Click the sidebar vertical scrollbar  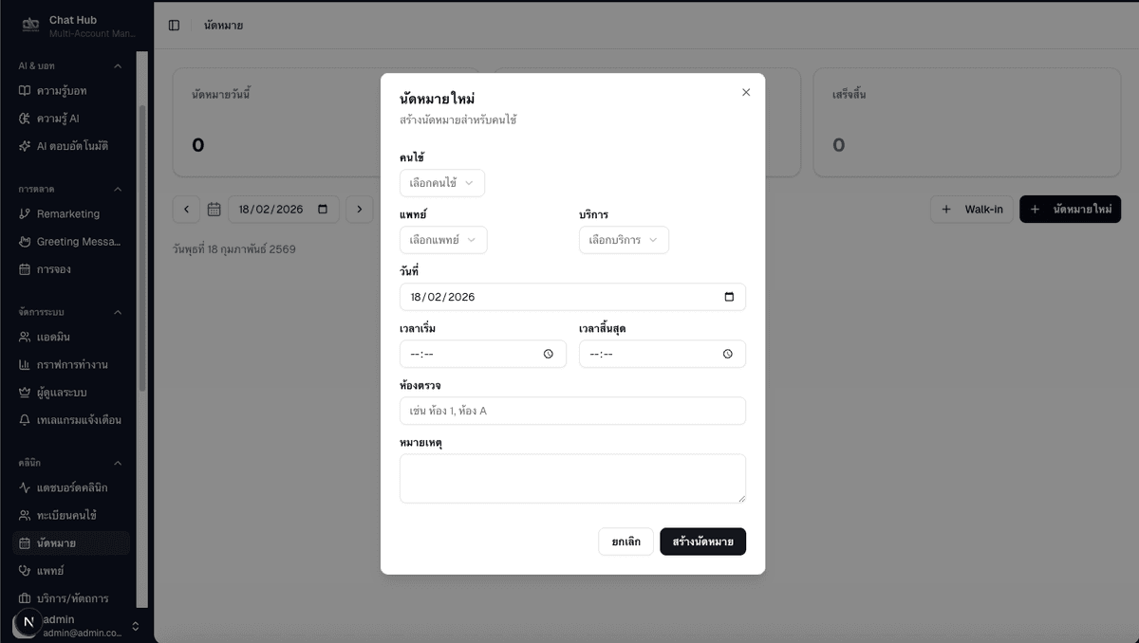[x=142, y=247]
